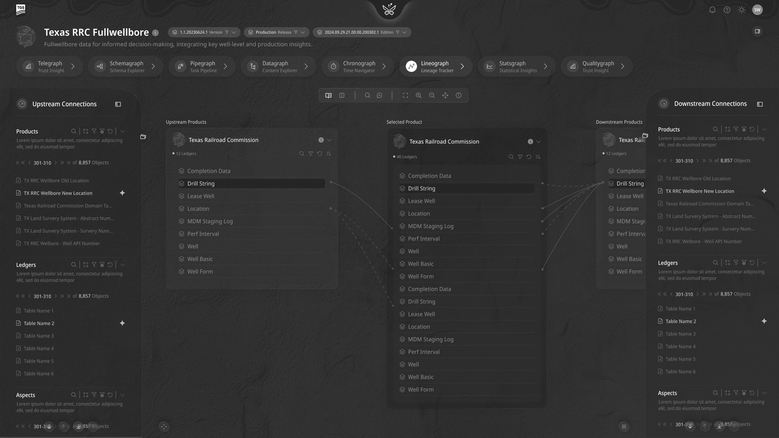This screenshot has height=438, width=779.
Task: Collapse the Downstream Connections panel
Action: click(760, 104)
